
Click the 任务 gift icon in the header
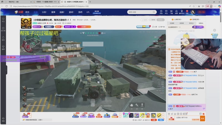coord(187,12)
